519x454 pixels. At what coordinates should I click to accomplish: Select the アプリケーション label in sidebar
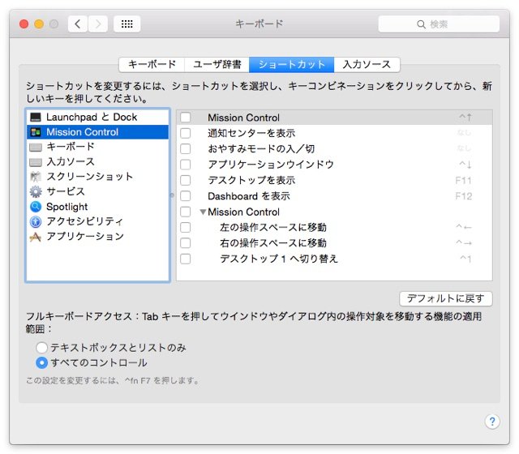(85, 236)
